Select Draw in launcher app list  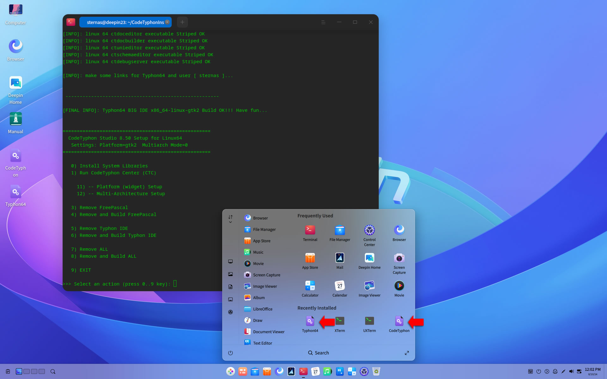tap(266, 320)
